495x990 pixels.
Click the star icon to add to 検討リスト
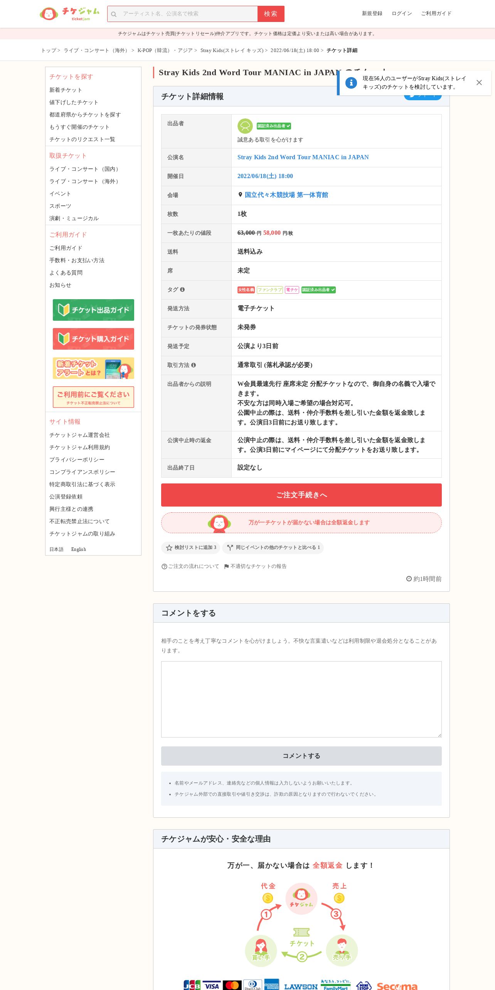coord(169,547)
